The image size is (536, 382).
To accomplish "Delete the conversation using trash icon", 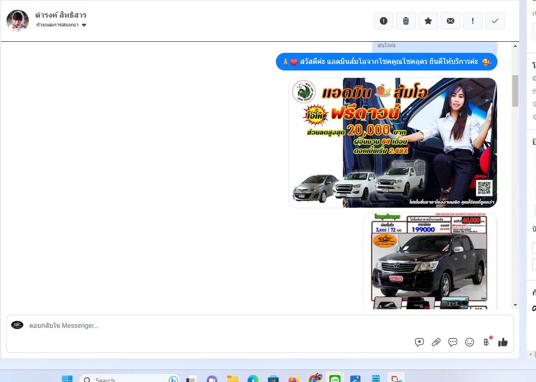I will point(405,21).
